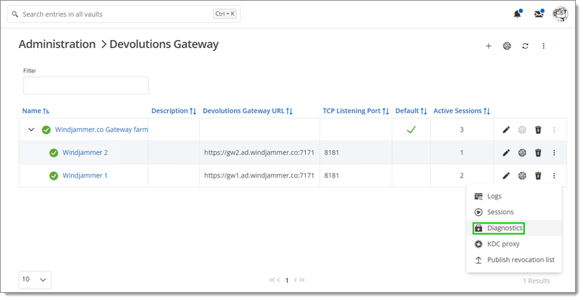The height and width of the screenshot is (300, 583).
Task: Add a new gateway with plus icon
Action: point(488,46)
